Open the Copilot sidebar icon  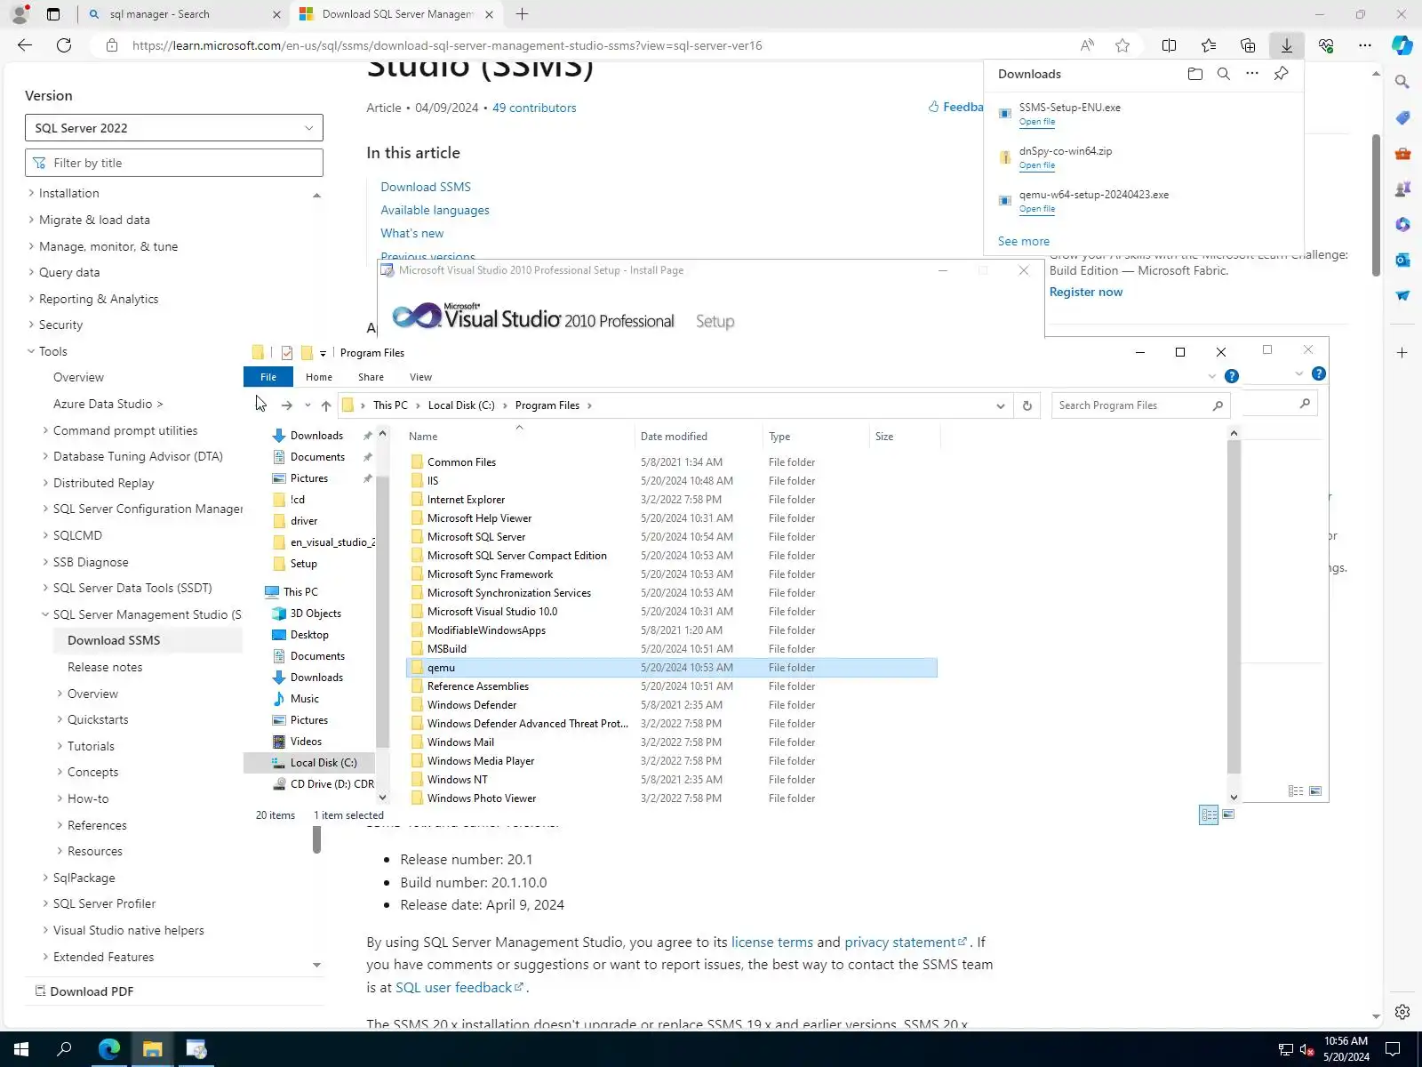1402,45
